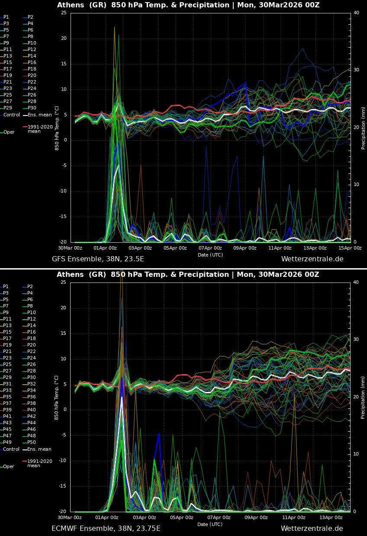Click the '15Apr 00z' date axis label

pos(350,248)
